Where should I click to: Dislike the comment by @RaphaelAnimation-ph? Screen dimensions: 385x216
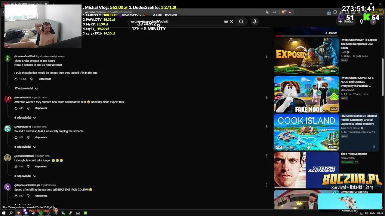coord(28,196)
